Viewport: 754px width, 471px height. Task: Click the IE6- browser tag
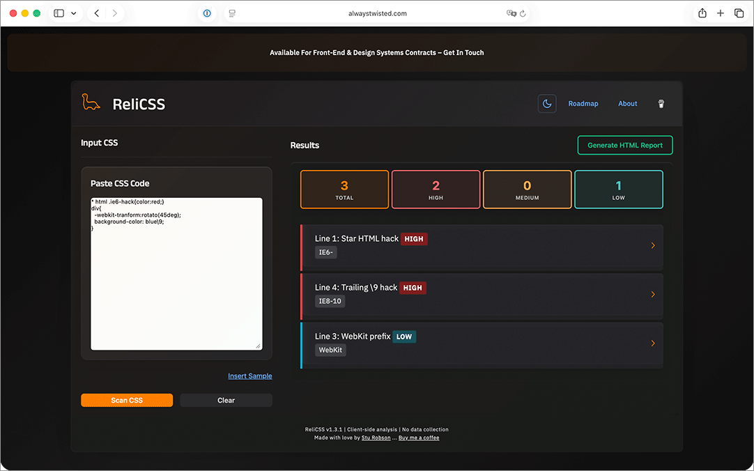pos(326,252)
